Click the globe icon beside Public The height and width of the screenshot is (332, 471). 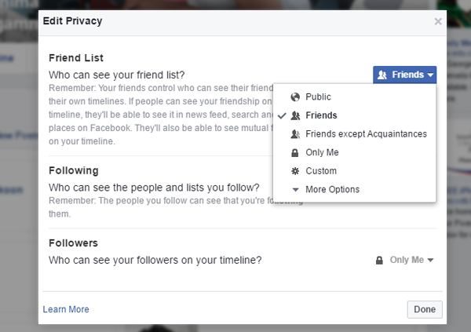(295, 97)
